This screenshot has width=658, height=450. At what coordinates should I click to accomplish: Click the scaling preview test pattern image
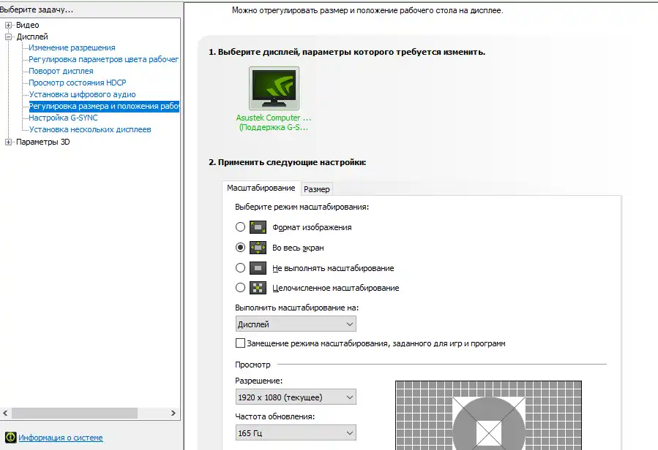(488, 415)
